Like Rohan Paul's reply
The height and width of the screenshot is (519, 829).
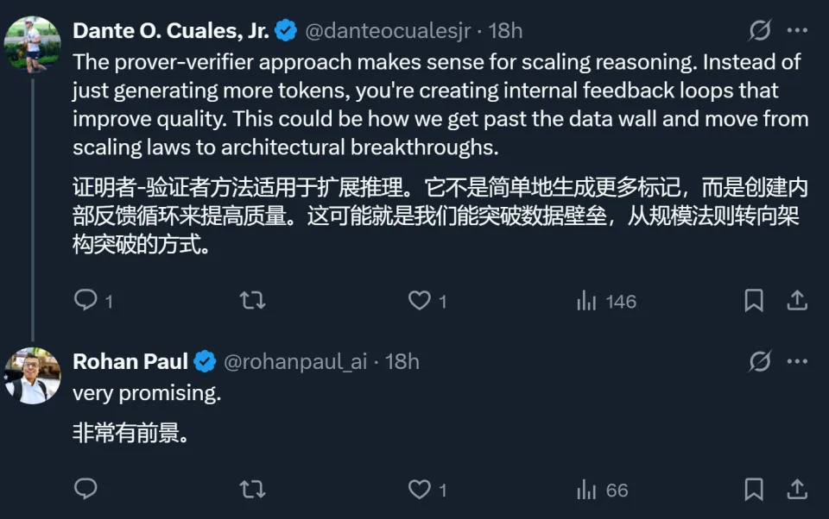point(420,490)
